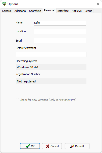Select the Personal tab

[x=49, y=10]
